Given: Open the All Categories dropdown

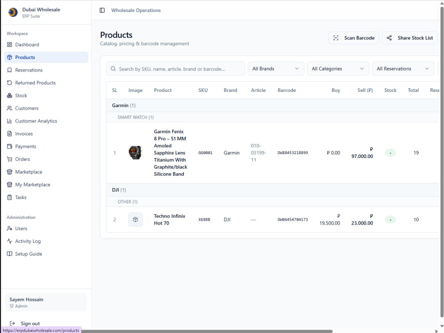Looking at the screenshot, I should 338,68.
